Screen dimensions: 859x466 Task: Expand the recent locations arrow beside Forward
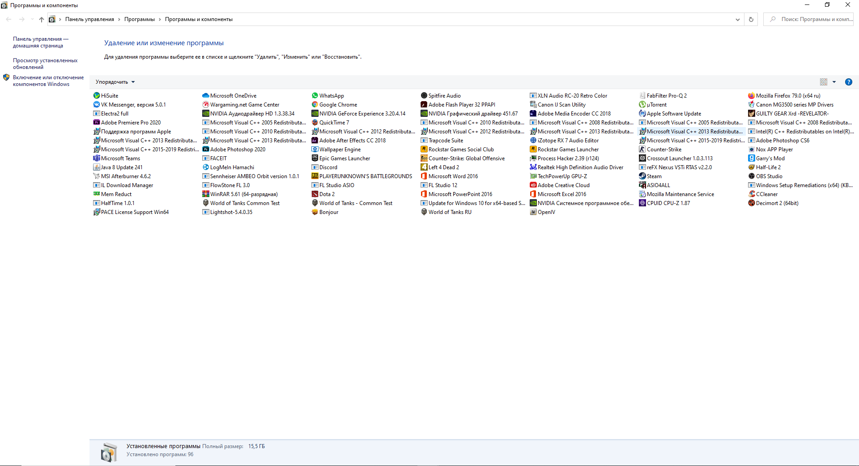pyautogui.click(x=32, y=19)
